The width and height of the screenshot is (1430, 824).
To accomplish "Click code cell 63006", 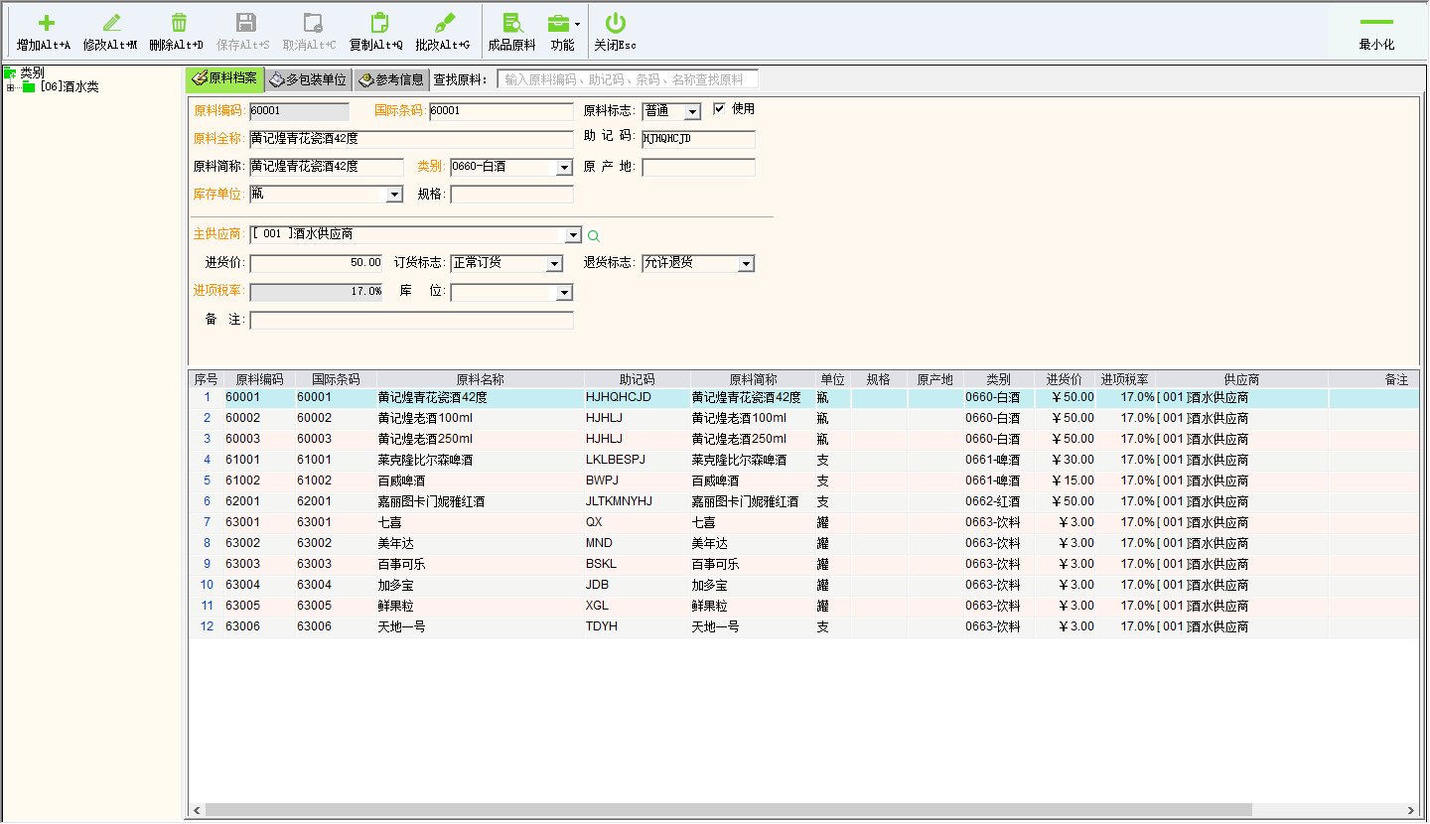I will (258, 626).
